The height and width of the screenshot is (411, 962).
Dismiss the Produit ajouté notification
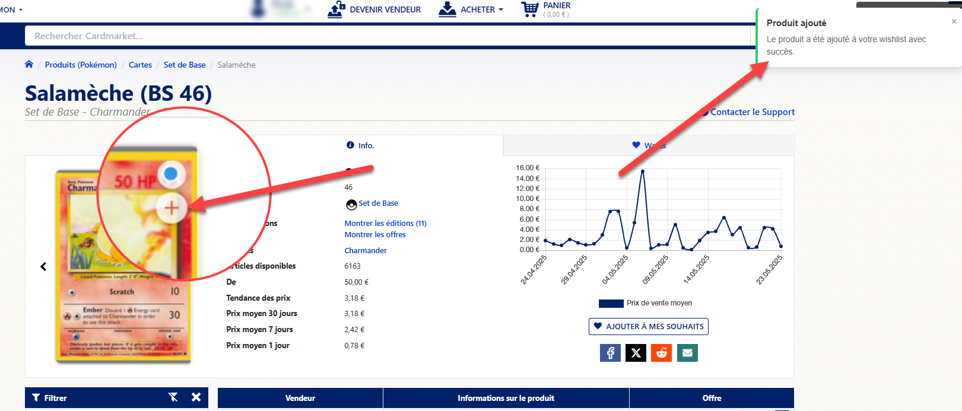tap(954, 22)
